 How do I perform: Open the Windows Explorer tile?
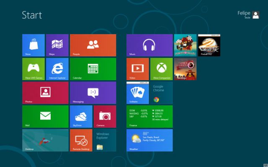click(x=105, y=140)
